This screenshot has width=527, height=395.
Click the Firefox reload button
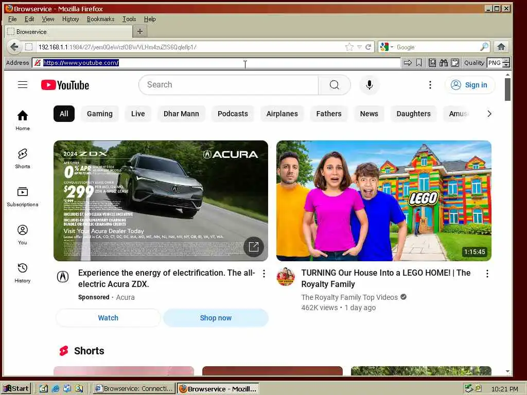pyautogui.click(x=368, y=47)
